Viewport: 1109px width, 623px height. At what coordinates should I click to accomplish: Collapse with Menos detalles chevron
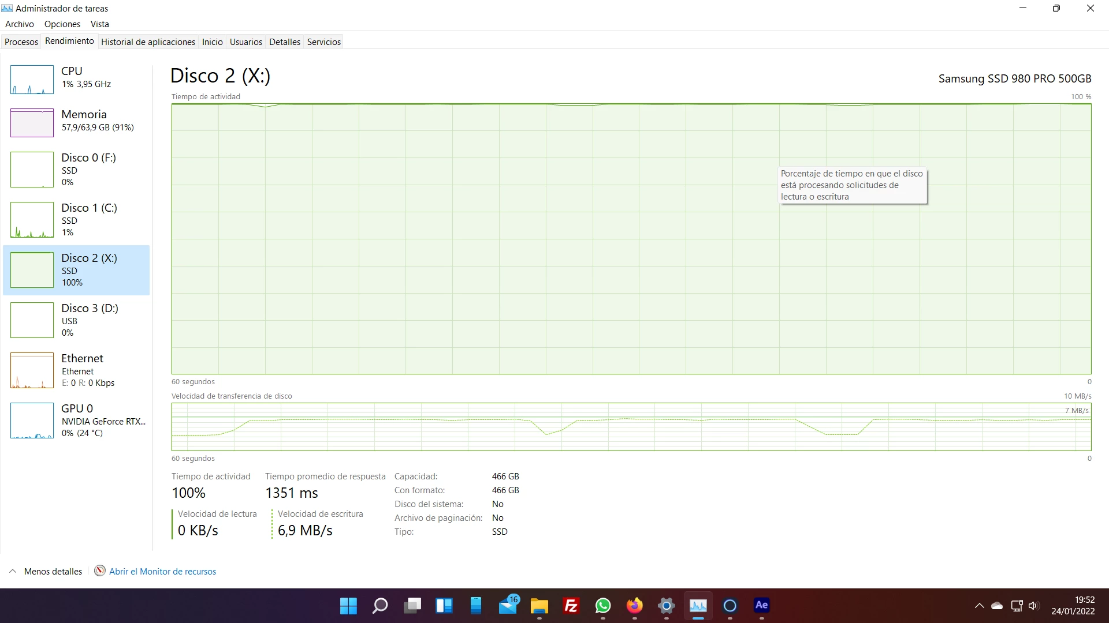pos(13,571)
